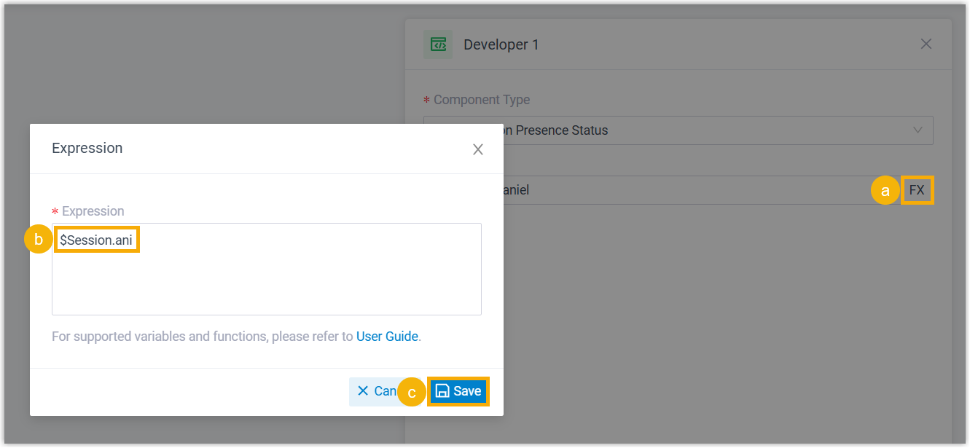970x448 pixels.
Task: Click the Presence Status dropdown chevron
Action: (919, 130)
